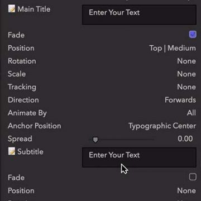Click the Main Title text field
Image resolution: width=201 pixels, height=201 pixels.
pyautogui.click(x=139, y=15)
